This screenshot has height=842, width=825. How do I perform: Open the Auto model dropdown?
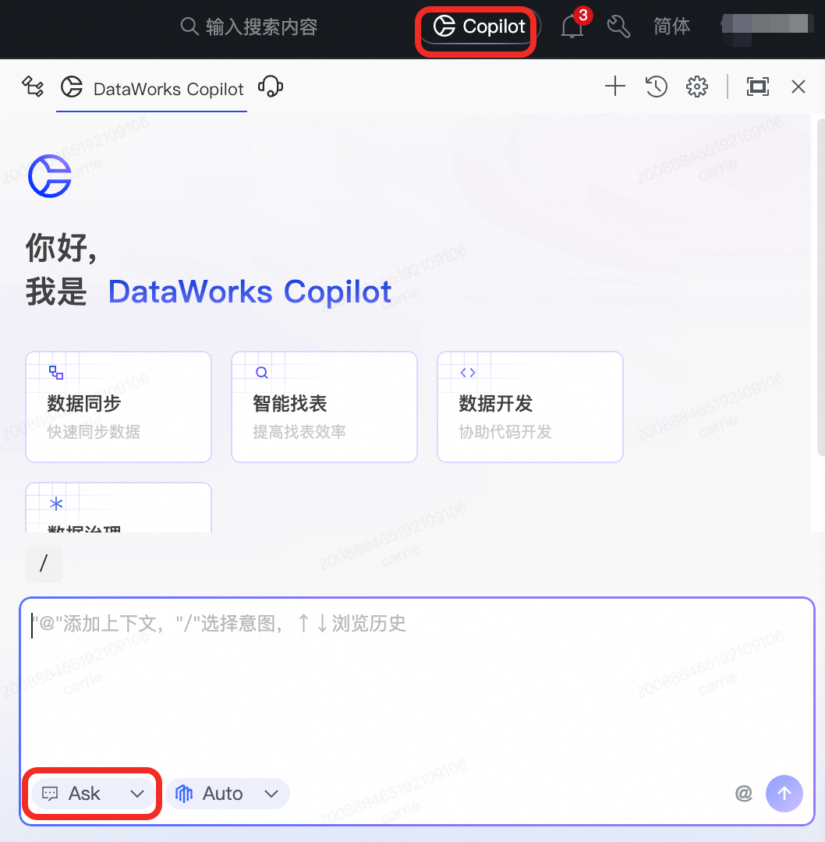[x=227, y=793]
